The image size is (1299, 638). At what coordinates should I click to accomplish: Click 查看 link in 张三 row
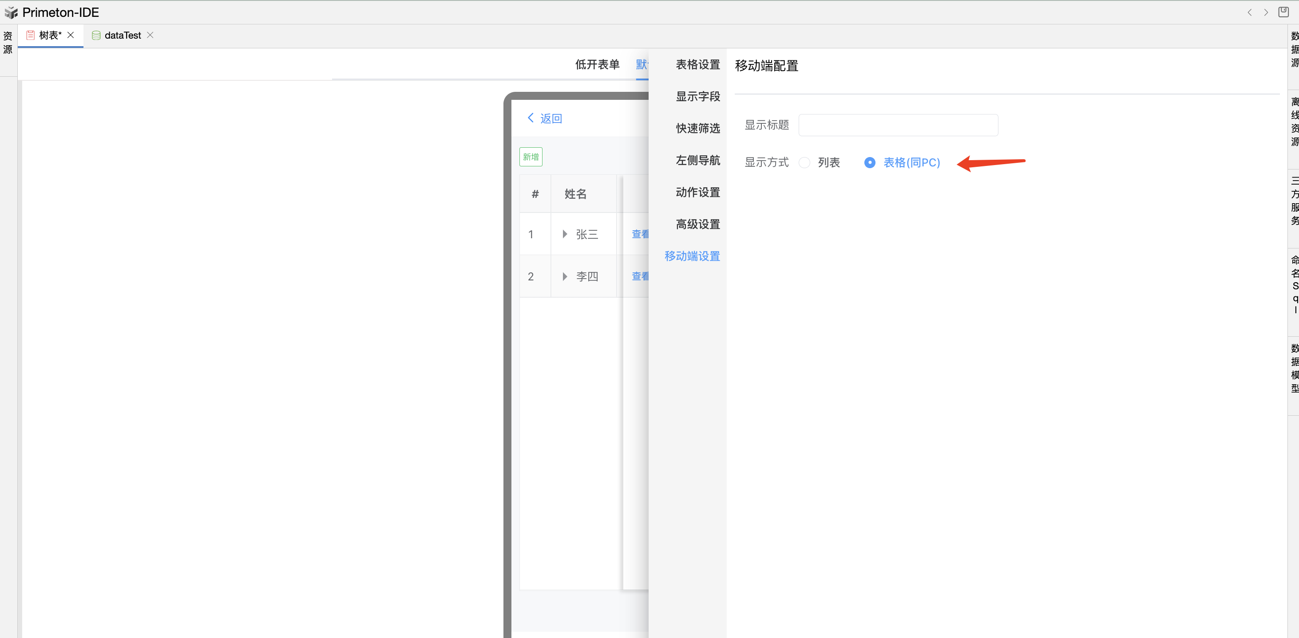coord(639,234)
